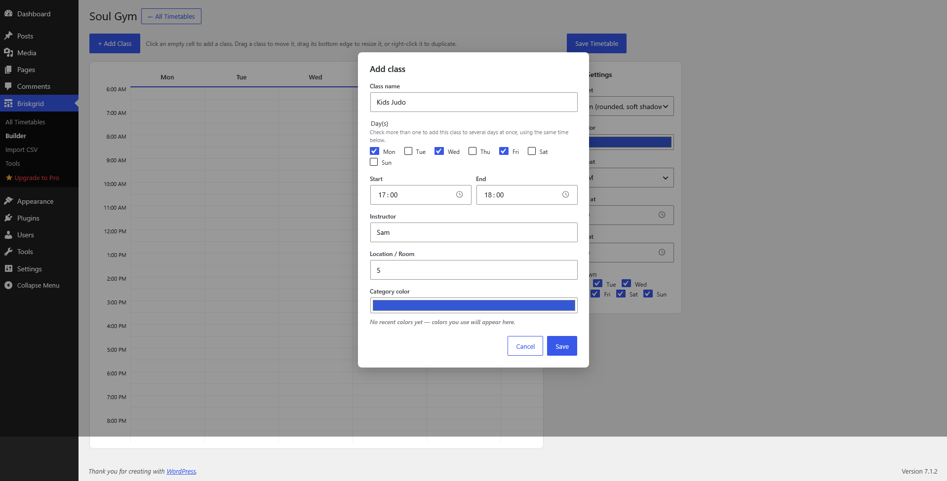
Task: Open the WordPress footer link
Action: pos(181,471)
